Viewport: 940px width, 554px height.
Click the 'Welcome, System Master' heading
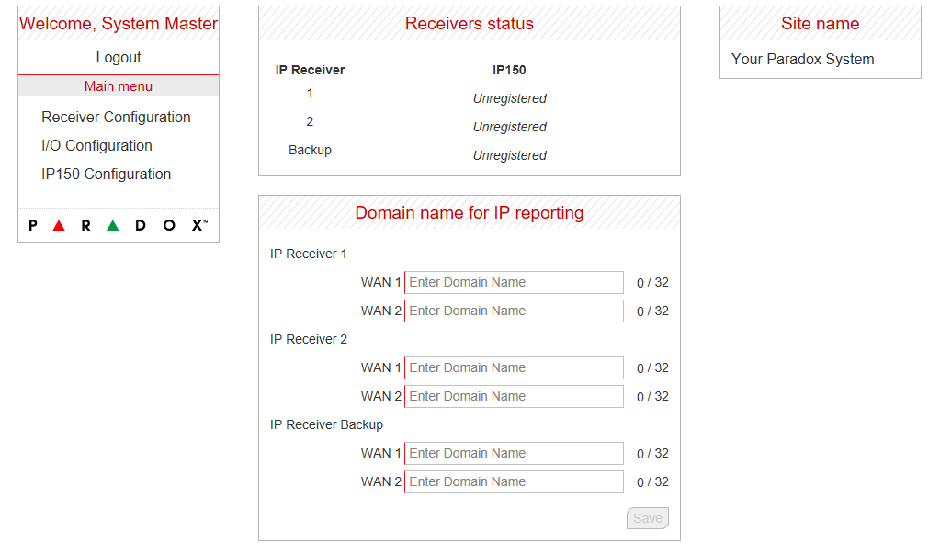(119, 23)
